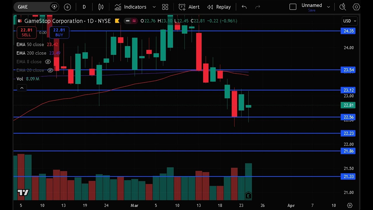Click the BUY 22.81 button
The width and height of the screenshot is (373, 210).
59,32
